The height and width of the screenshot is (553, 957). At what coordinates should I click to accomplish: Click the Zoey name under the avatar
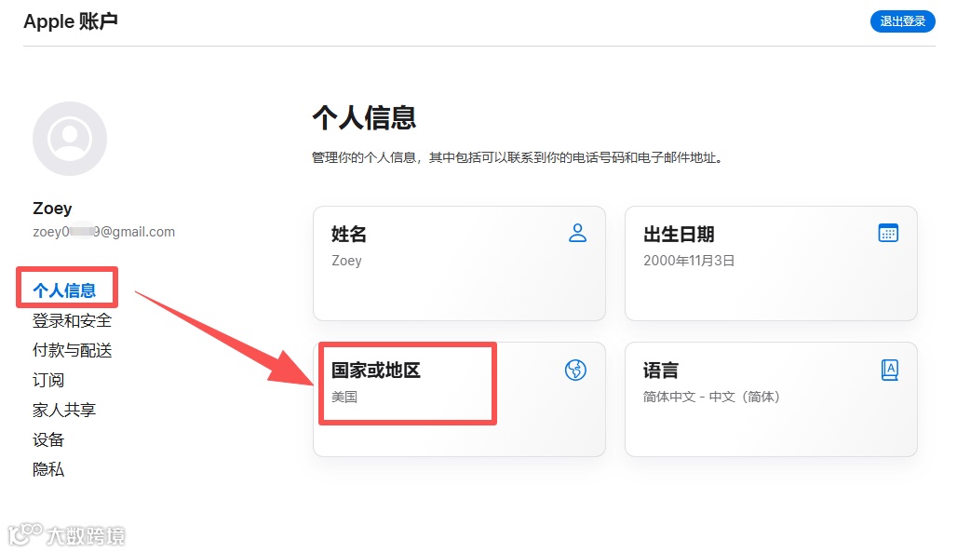tap(52, 209)
